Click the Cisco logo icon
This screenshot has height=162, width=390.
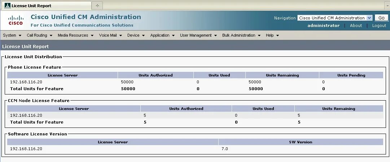pyautogui.click(x=16, y=20)
